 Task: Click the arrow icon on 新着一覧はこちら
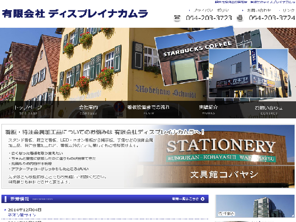click(203, 199)
